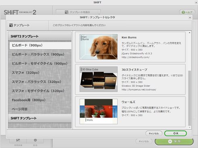Click the template icon in the dialog header
This screenshot has width=198, height=148.
pos(11,25)
